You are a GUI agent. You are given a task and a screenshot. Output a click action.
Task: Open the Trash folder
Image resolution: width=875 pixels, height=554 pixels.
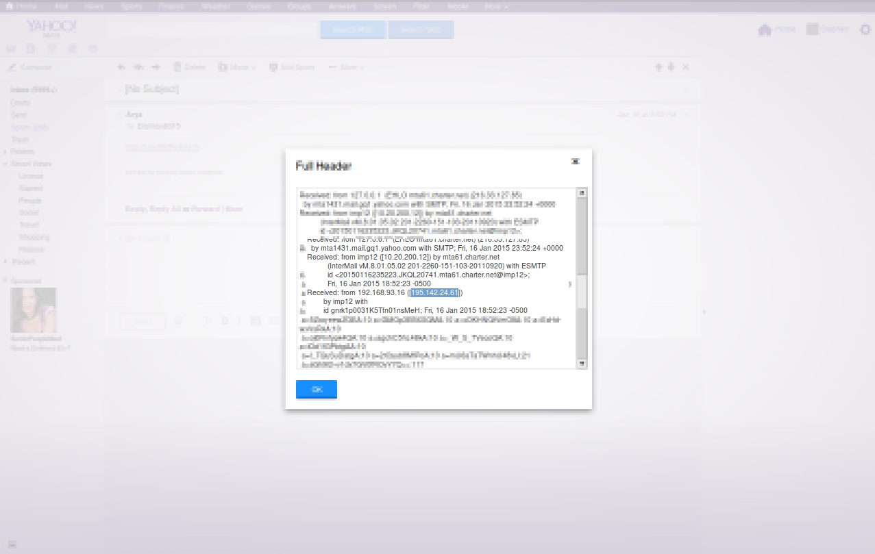(x=20, y=139)
